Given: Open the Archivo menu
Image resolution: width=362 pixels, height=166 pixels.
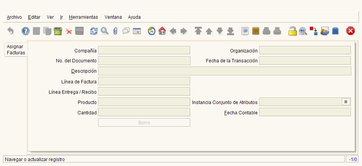Looking at the screenshot, I should [14, 17].
